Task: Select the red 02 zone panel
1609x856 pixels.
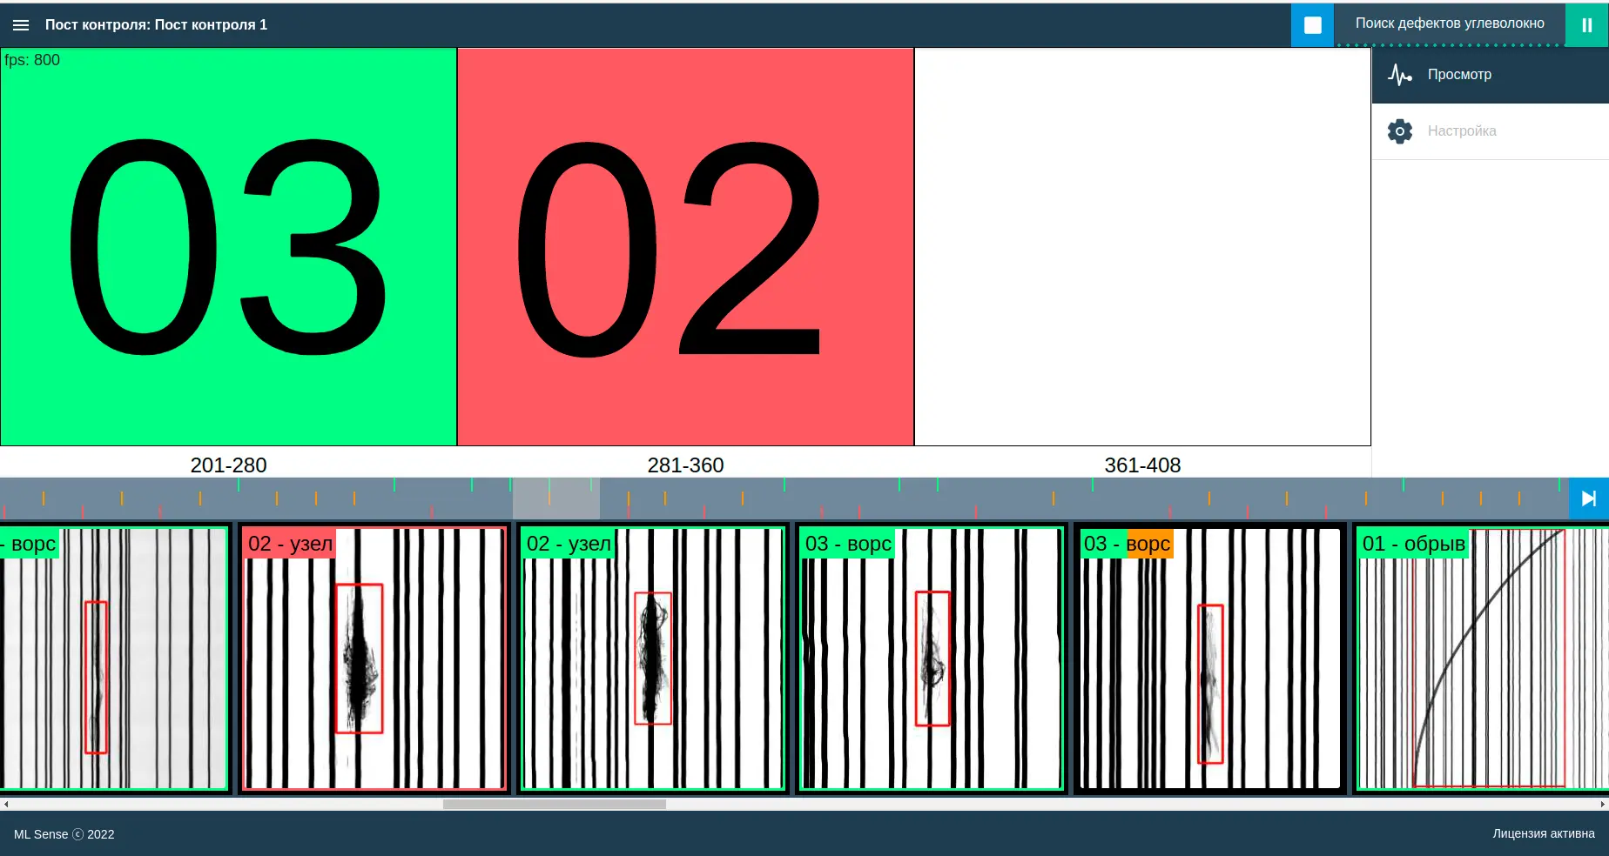Action: coord(685,247)
